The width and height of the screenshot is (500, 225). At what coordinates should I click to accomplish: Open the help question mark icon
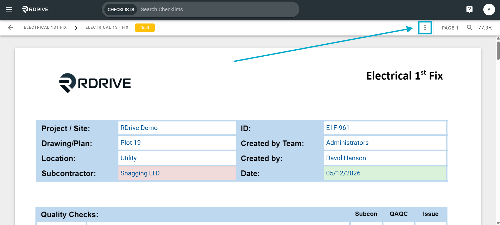[469, 9]
